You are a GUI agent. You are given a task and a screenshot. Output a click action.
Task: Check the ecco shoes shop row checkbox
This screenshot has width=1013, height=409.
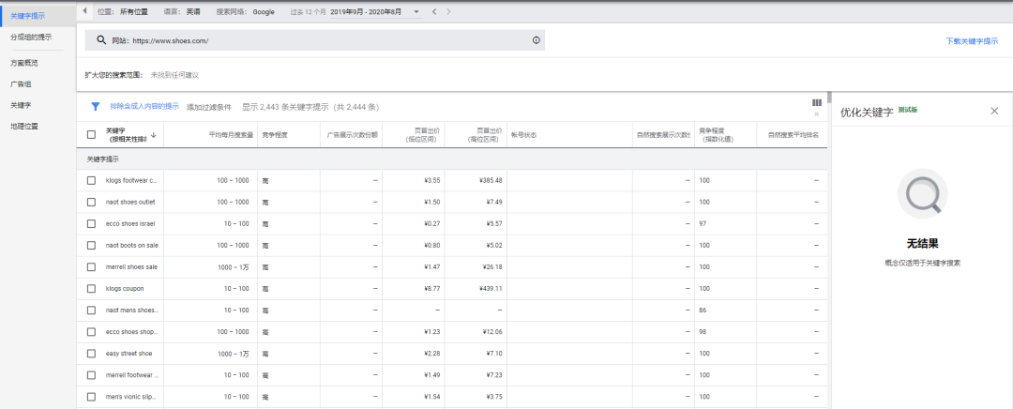pyautogui.click(x=91, y=332)
